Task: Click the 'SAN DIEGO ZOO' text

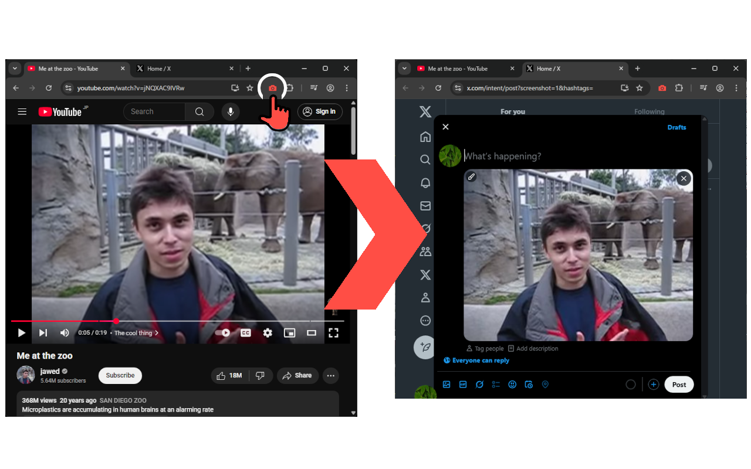Action: coord(123,400)
